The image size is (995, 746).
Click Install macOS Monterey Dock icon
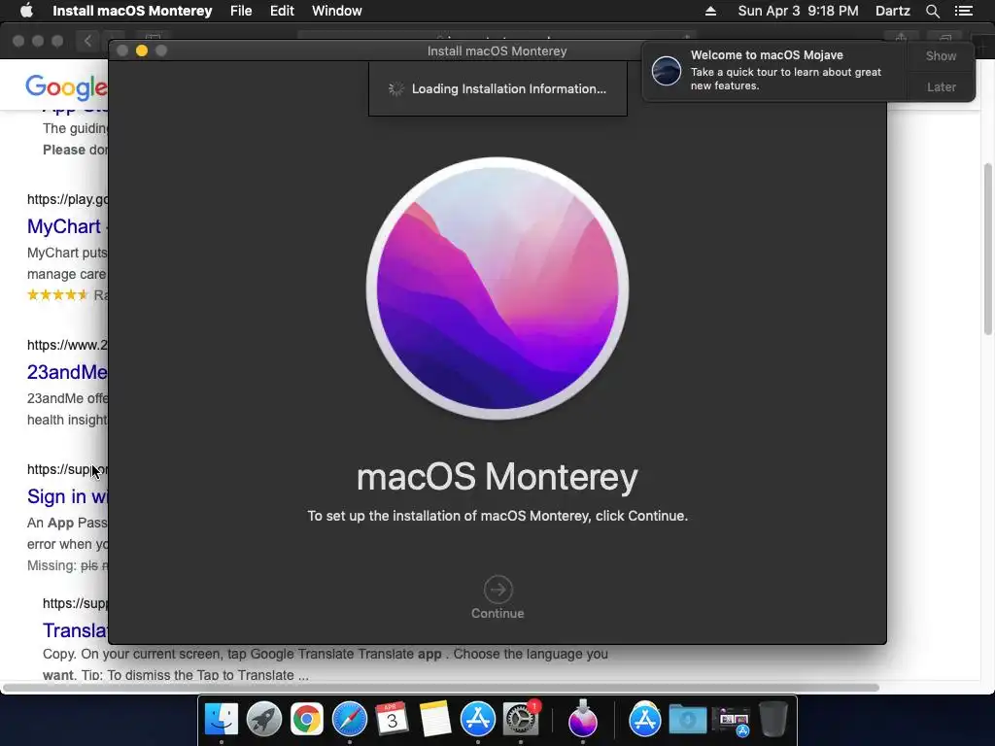point(583,720)
